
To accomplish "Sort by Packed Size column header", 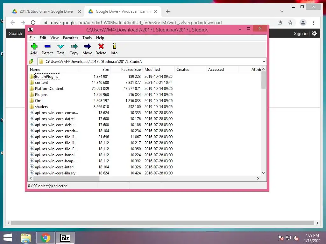I will coord(126,70).
